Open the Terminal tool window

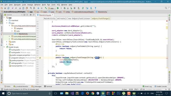(48, 86)
